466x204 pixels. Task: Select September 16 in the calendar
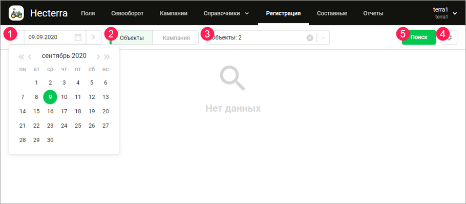(50, 111)
